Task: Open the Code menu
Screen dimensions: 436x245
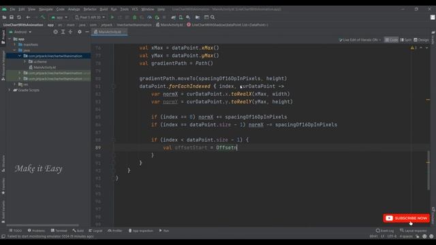Action: coord(61,9)
